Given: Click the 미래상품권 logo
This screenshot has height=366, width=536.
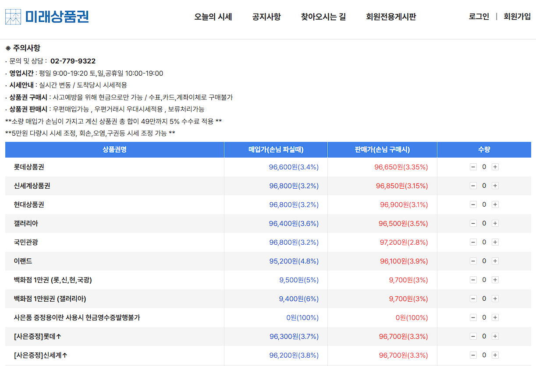Looking at the screenshot, I should [47, 17].
